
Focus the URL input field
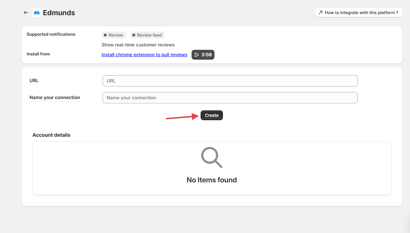tap(230, 81)
